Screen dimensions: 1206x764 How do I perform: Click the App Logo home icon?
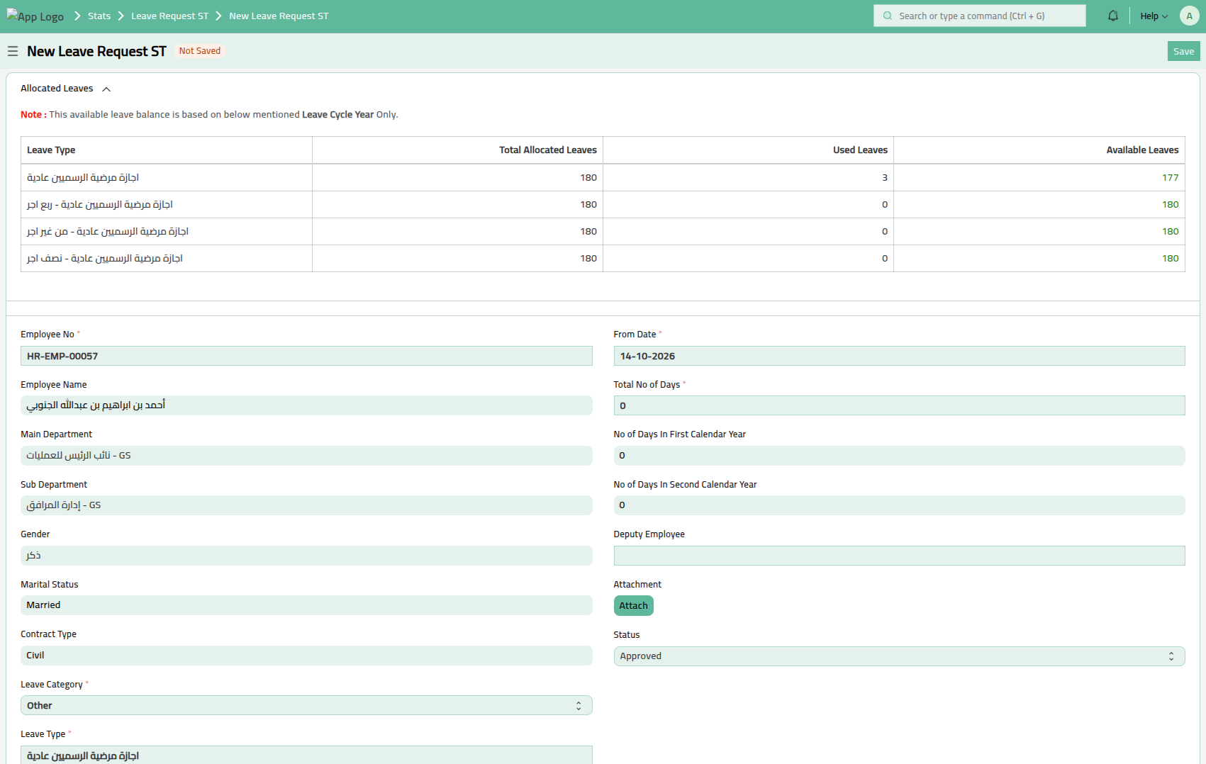pyautogui.click(x=35, y=16)
